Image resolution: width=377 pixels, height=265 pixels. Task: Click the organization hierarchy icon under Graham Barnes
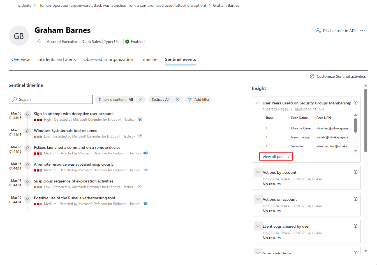click(39, 41)
